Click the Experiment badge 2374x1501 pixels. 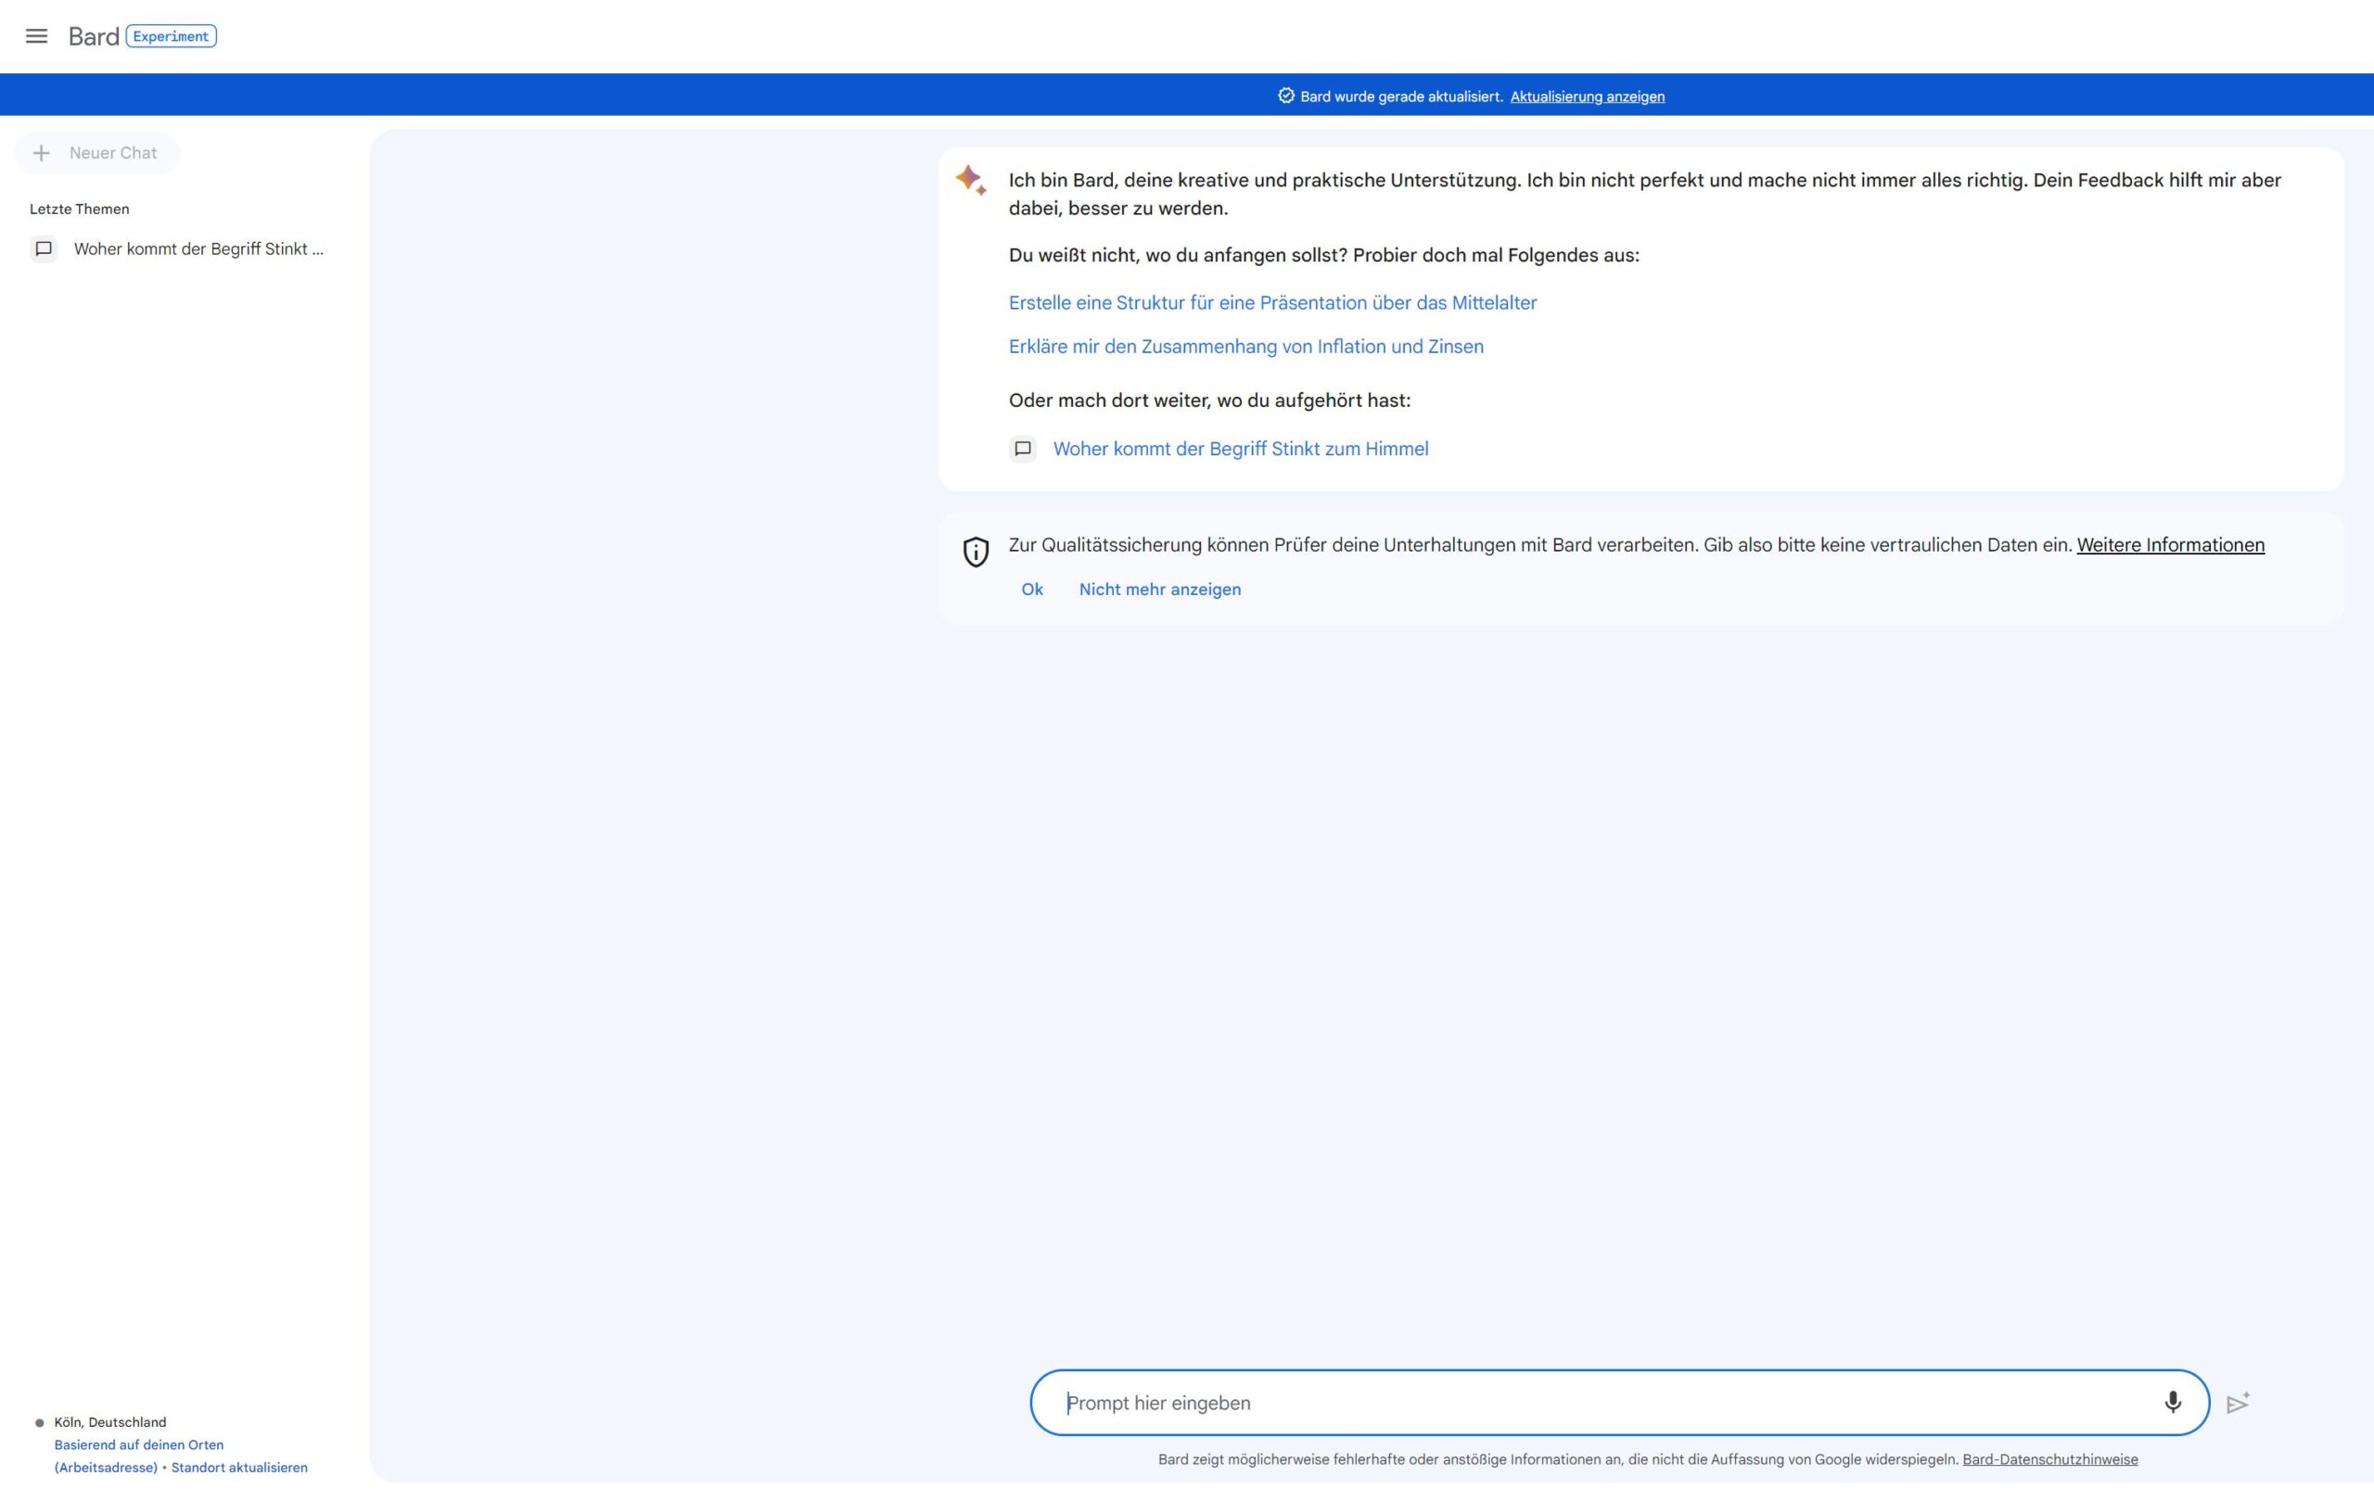(x=172, y=36)
